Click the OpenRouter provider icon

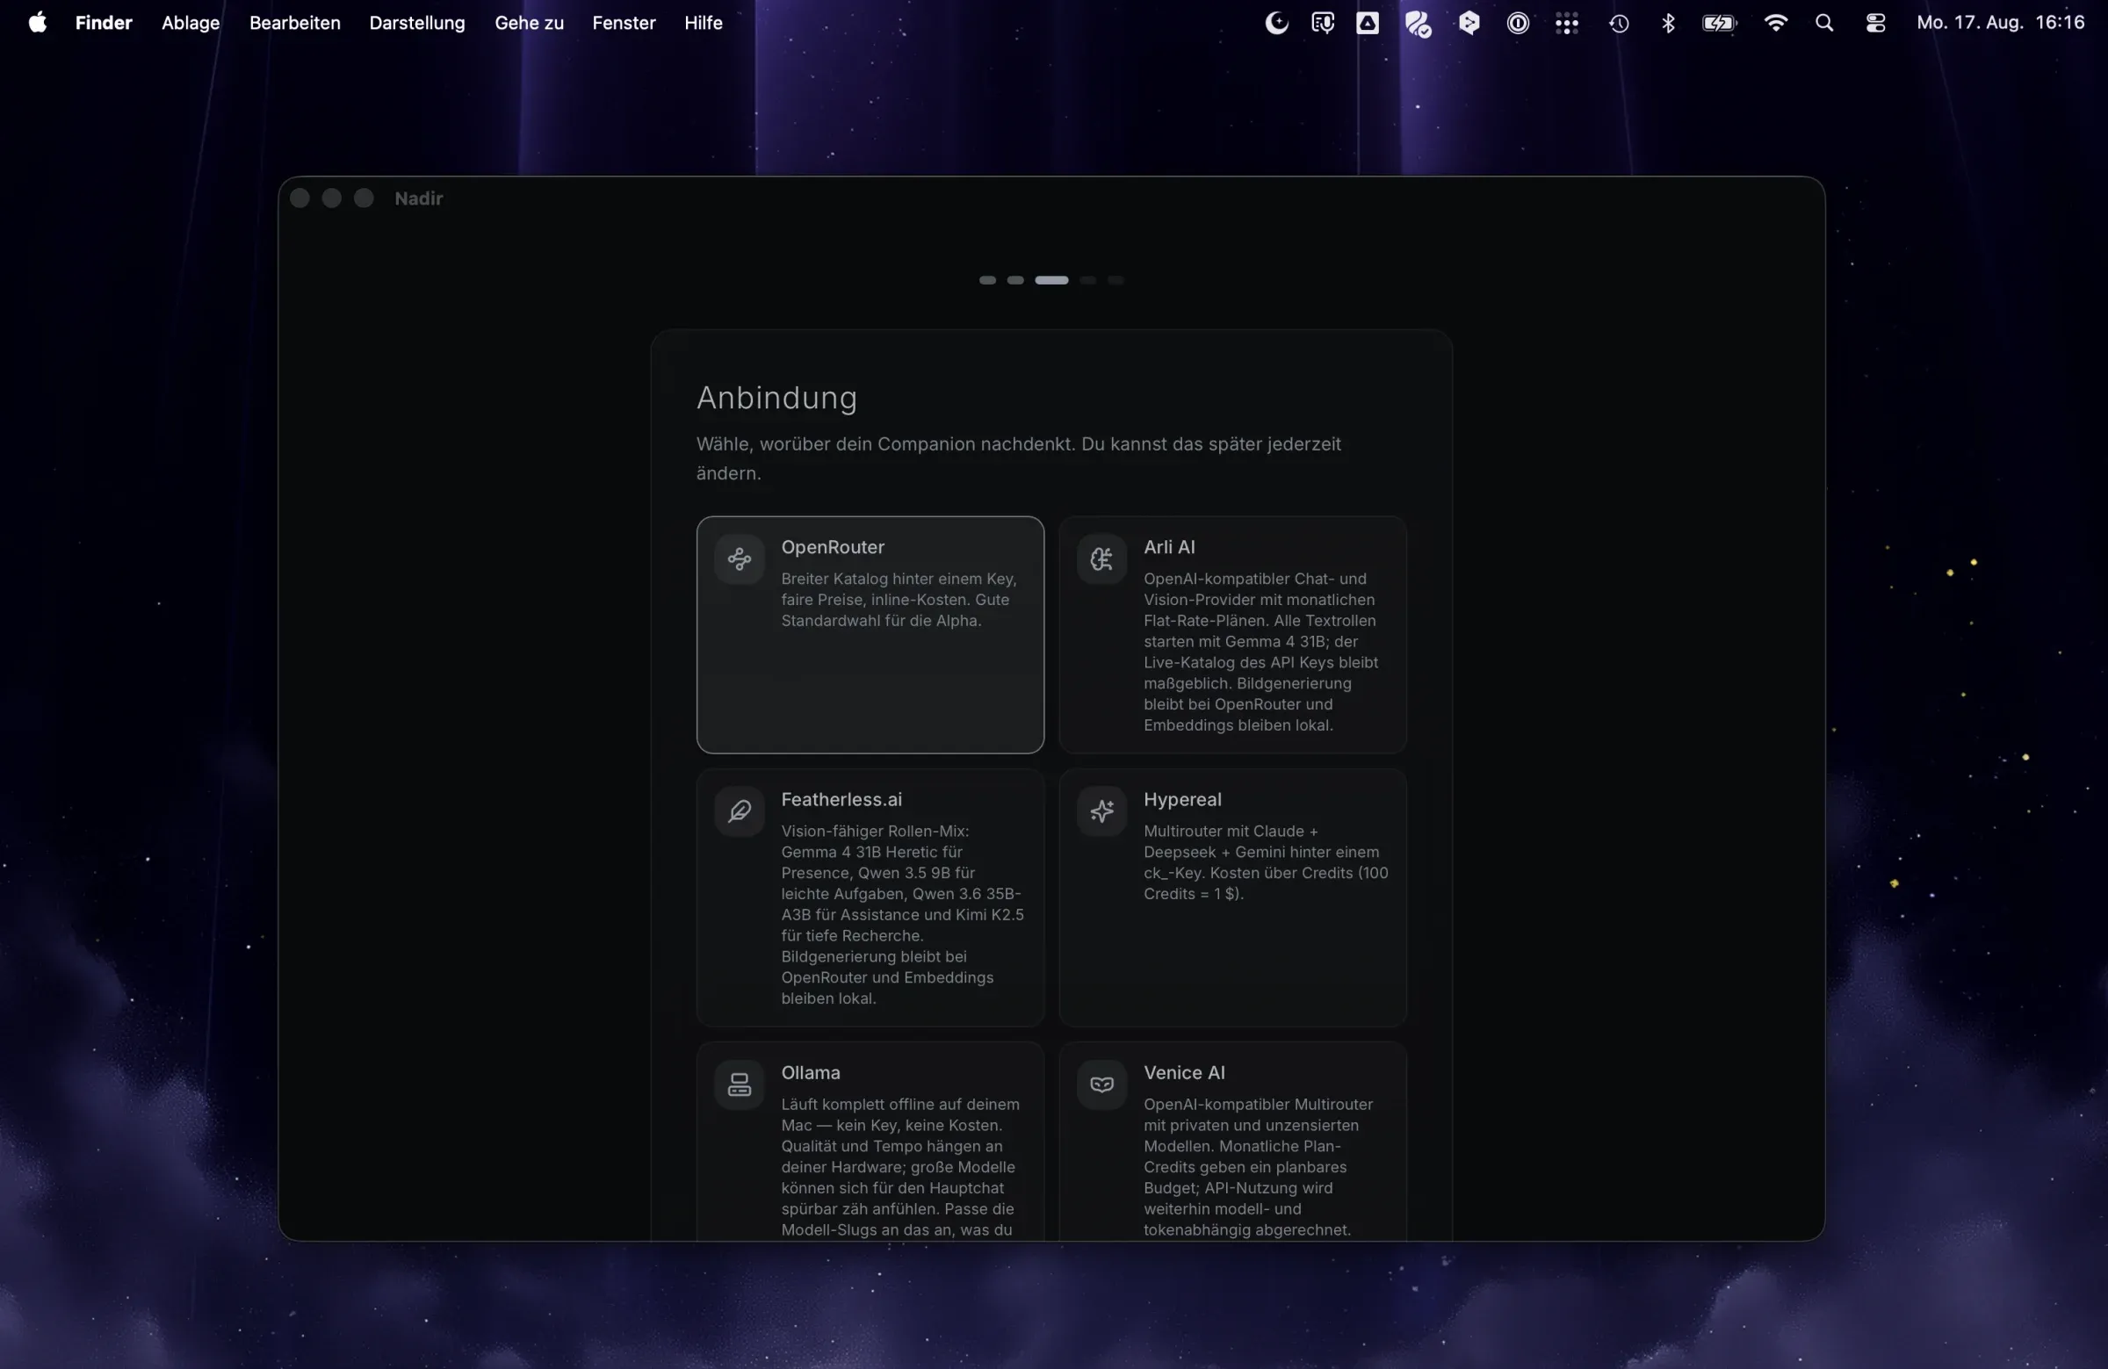pos(740,558)
